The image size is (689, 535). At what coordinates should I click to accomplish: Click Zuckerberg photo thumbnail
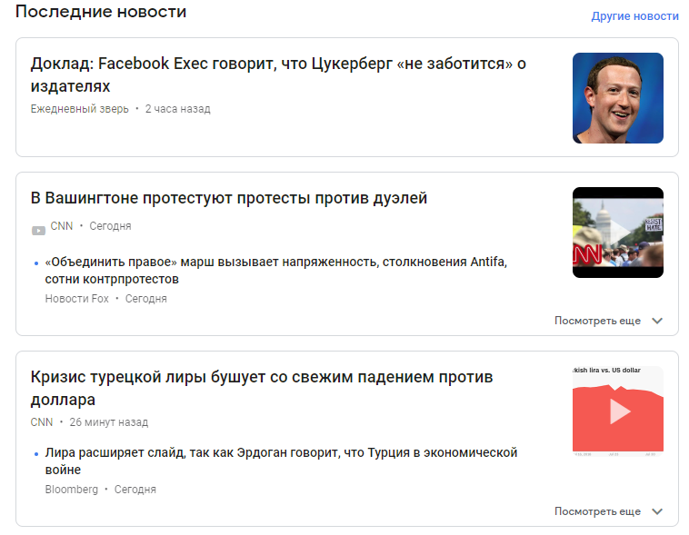click(x=618, y=98)
